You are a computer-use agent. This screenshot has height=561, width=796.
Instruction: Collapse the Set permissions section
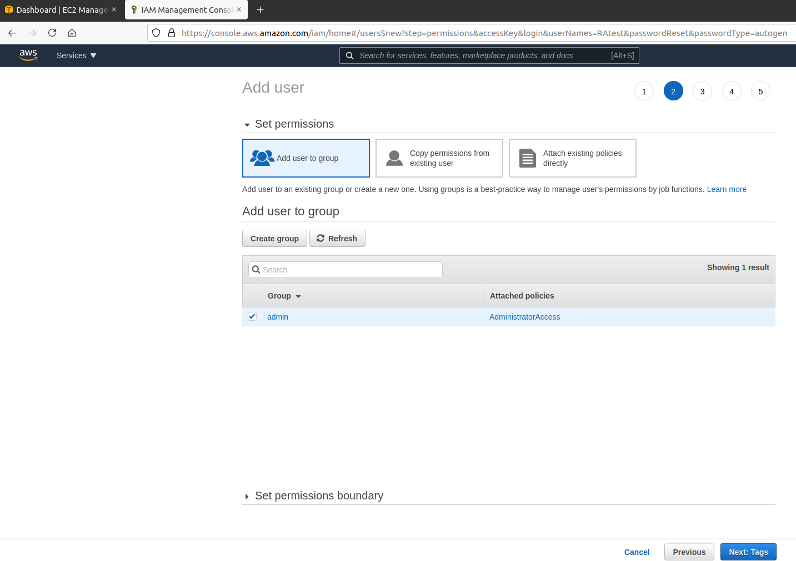click(x=247, y=125)
